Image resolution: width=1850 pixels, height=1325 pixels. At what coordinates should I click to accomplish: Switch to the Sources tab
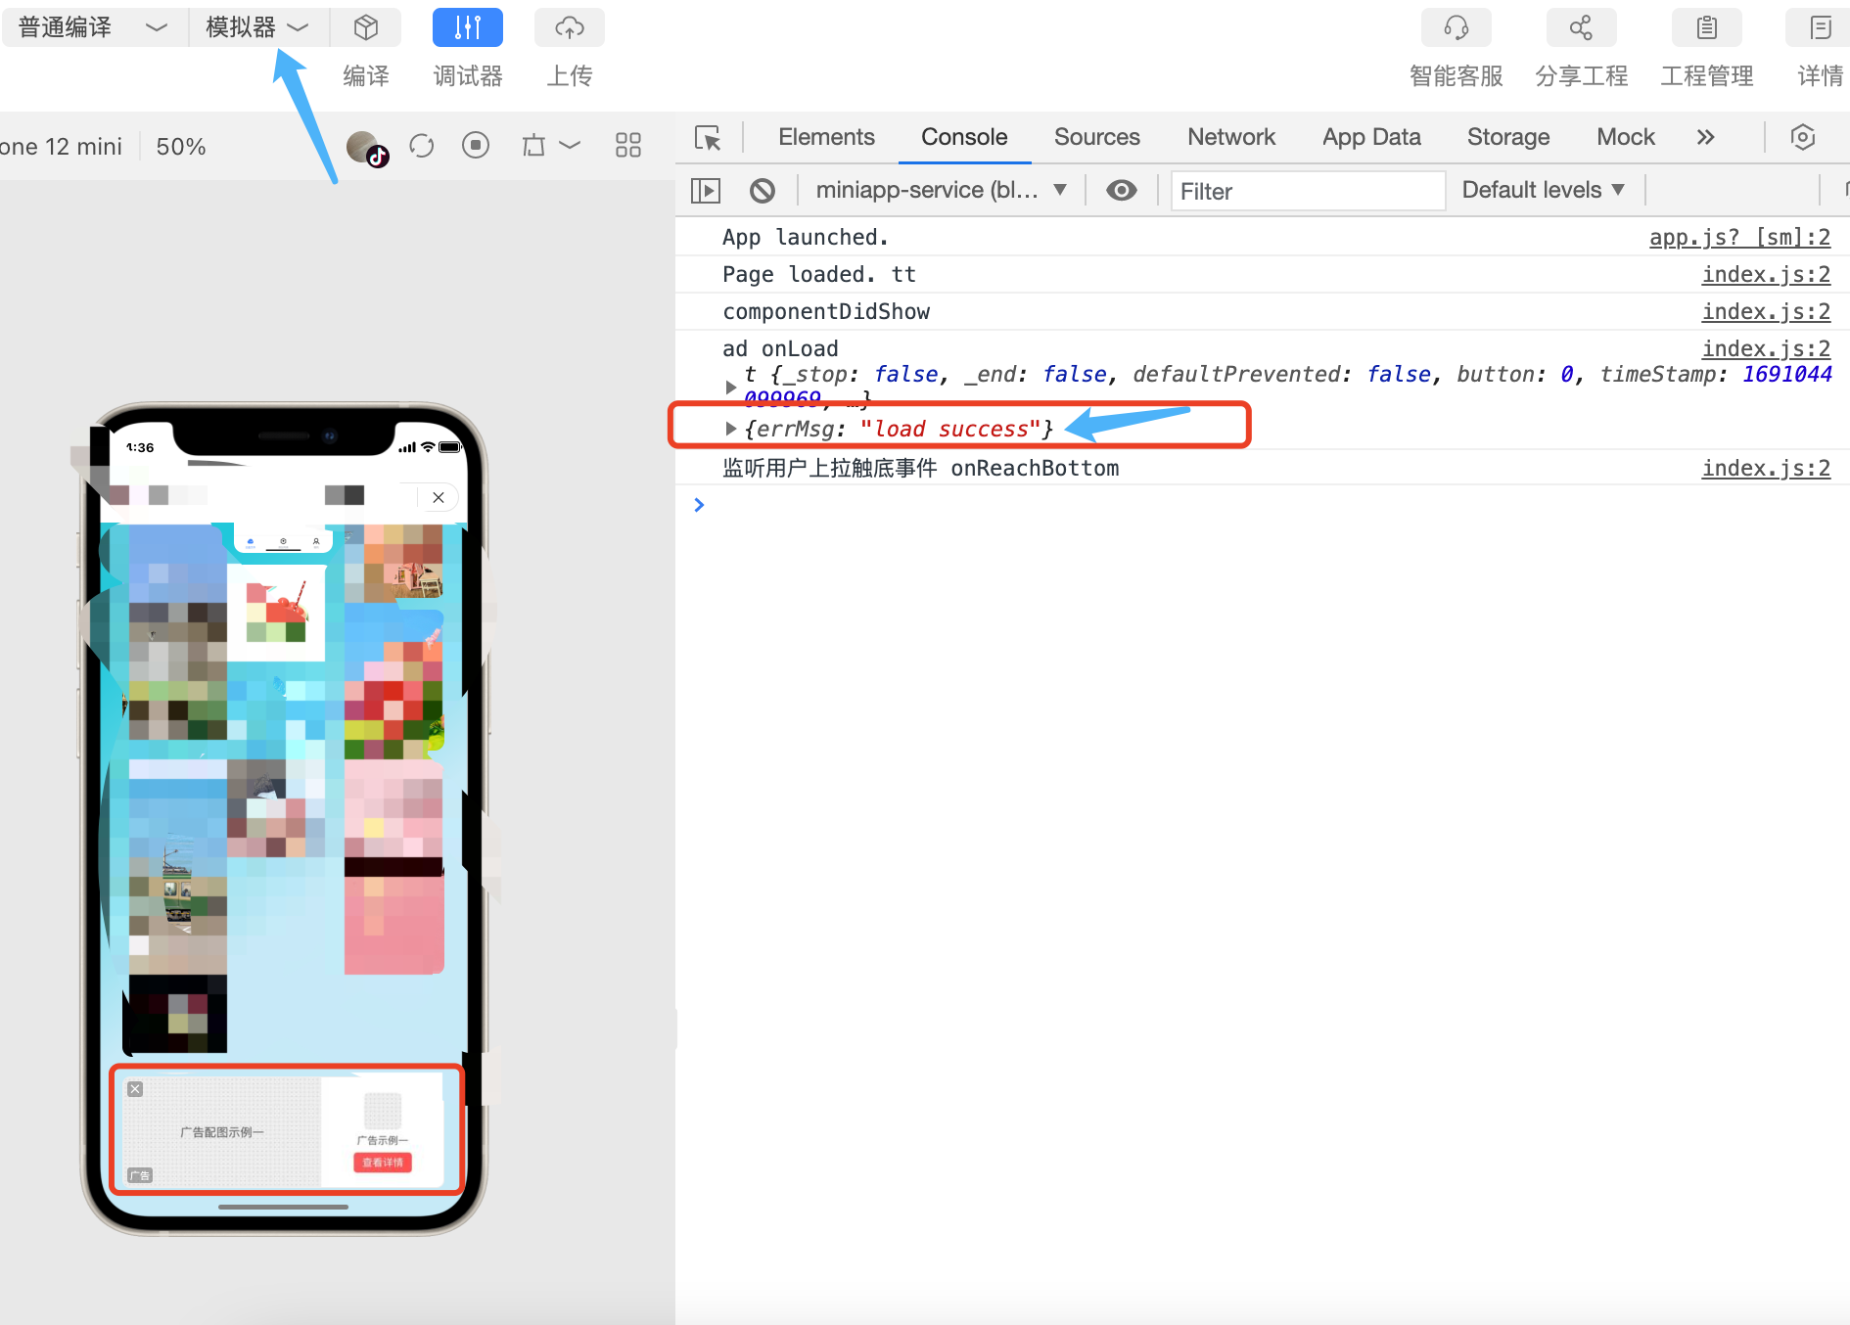1096,137
